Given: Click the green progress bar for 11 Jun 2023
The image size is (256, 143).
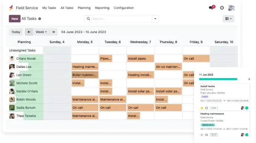Looking at the screenshot, I should tap(218, 79).
